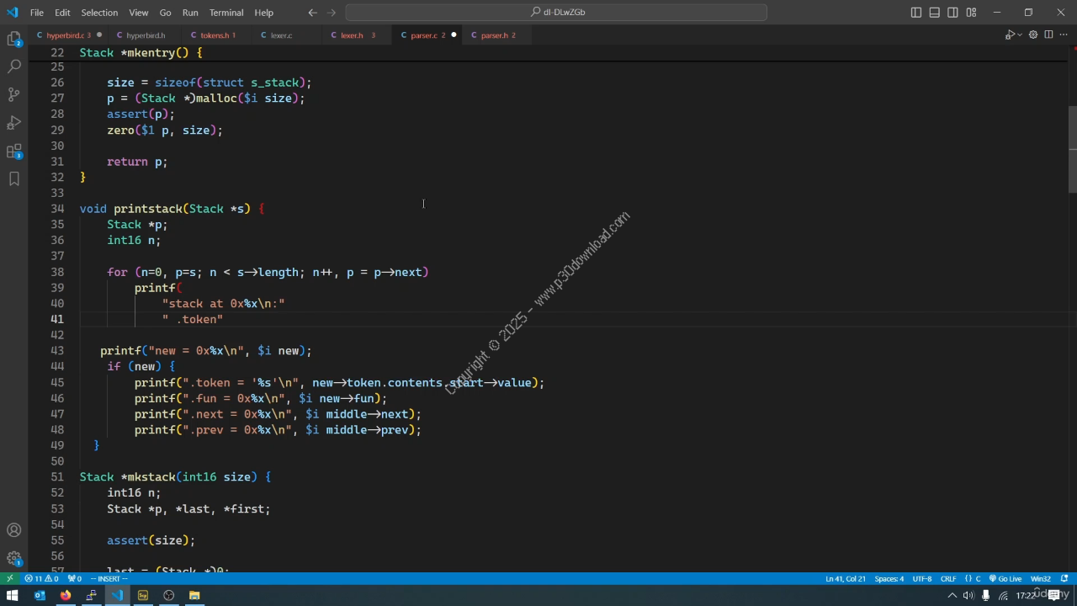Screen dimensions: 1077x606
Task: Open Firefox from the taskbar
Action: pos(65,595)
